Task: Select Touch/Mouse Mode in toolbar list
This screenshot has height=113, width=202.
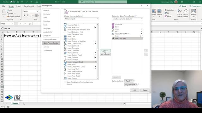Action: pyautogui.click(x=127, y=34)
